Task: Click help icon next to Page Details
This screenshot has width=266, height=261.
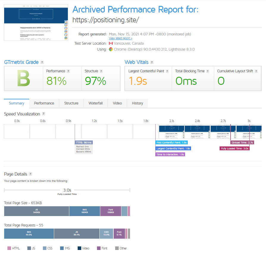Action: [30, 174]
